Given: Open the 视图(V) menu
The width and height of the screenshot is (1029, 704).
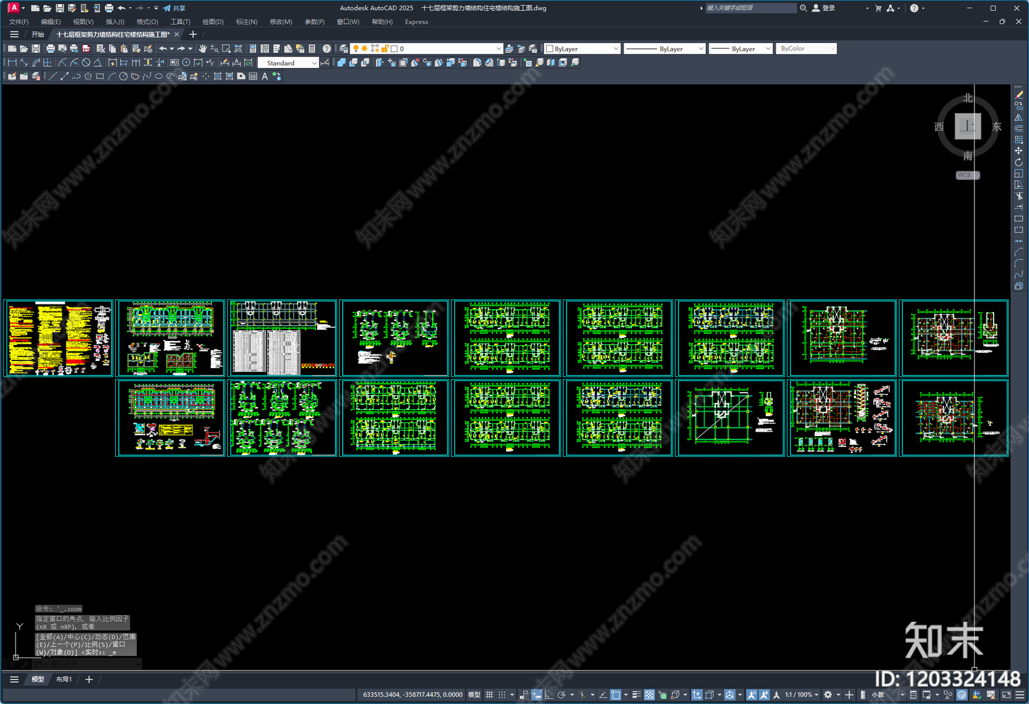Looking at the screenshot, I should coord(83,22).
